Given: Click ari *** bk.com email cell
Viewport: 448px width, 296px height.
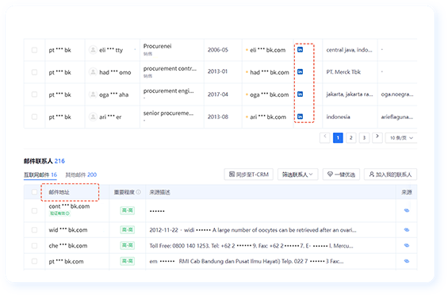Looking at the screenshot, I should click(x=268, y=117).
